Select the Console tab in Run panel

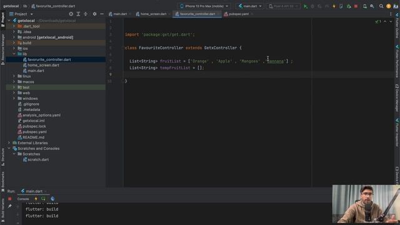(23, 199)
